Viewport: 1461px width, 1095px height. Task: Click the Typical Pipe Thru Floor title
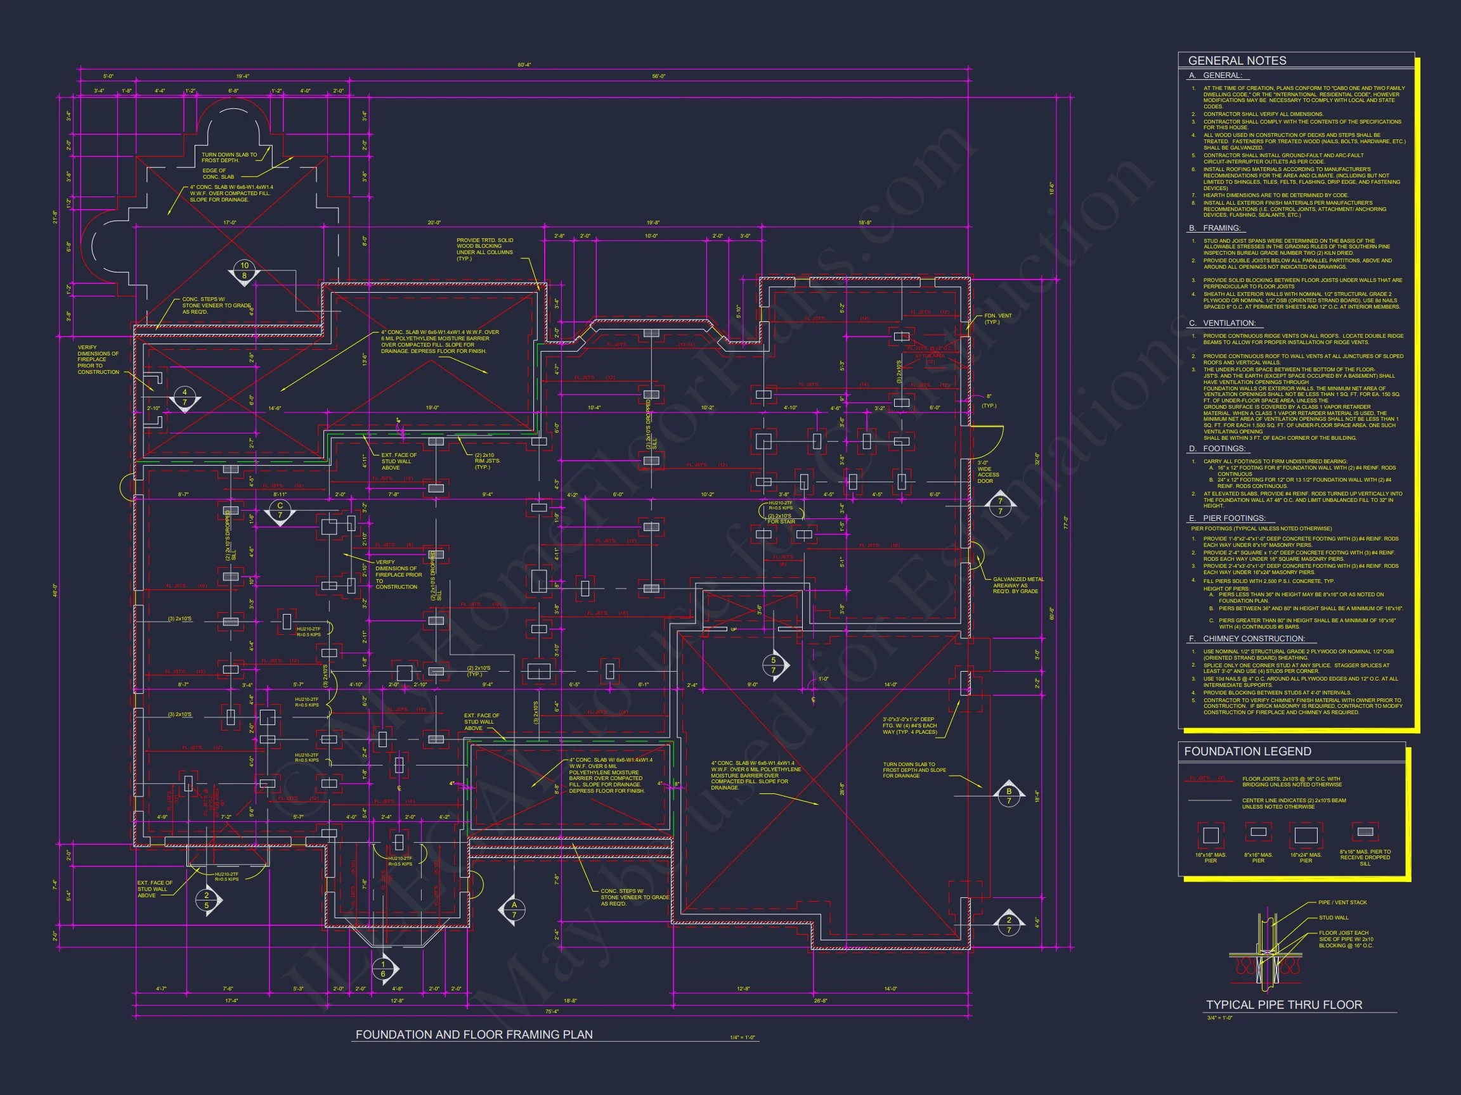point(1284,1004)
